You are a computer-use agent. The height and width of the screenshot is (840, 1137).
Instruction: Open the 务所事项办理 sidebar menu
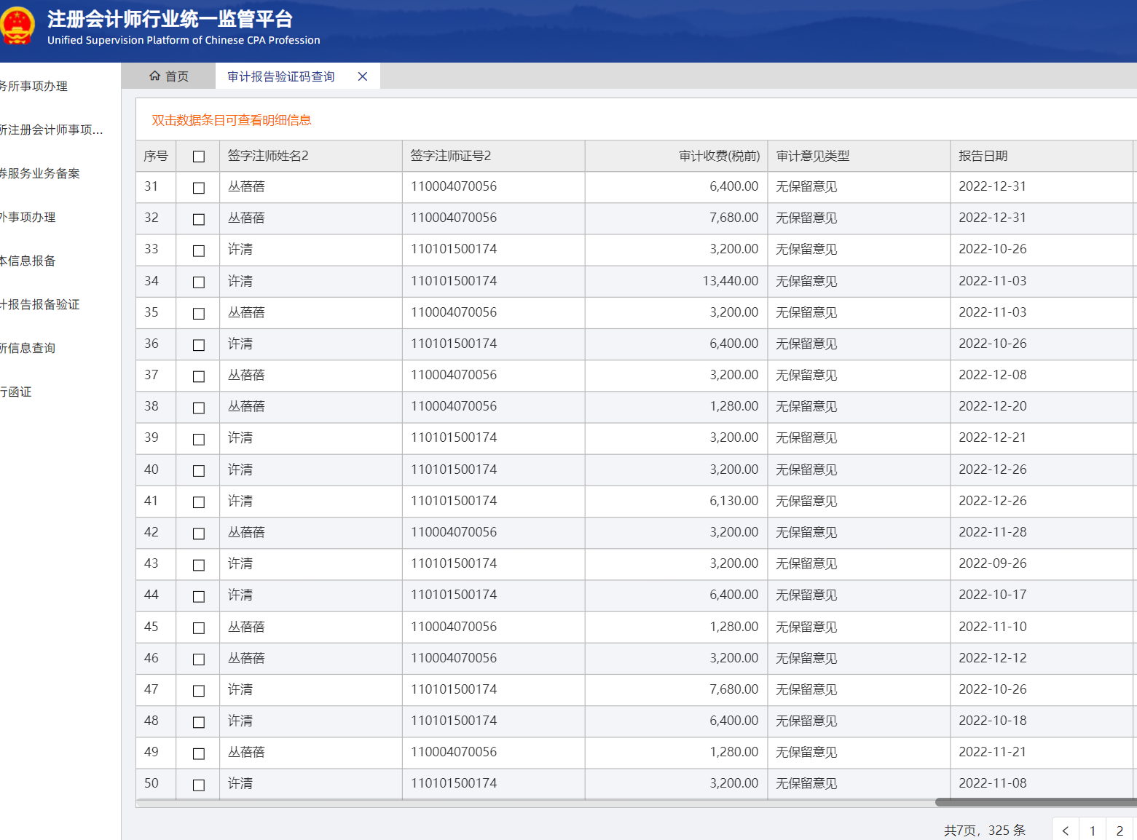[34, 86]
